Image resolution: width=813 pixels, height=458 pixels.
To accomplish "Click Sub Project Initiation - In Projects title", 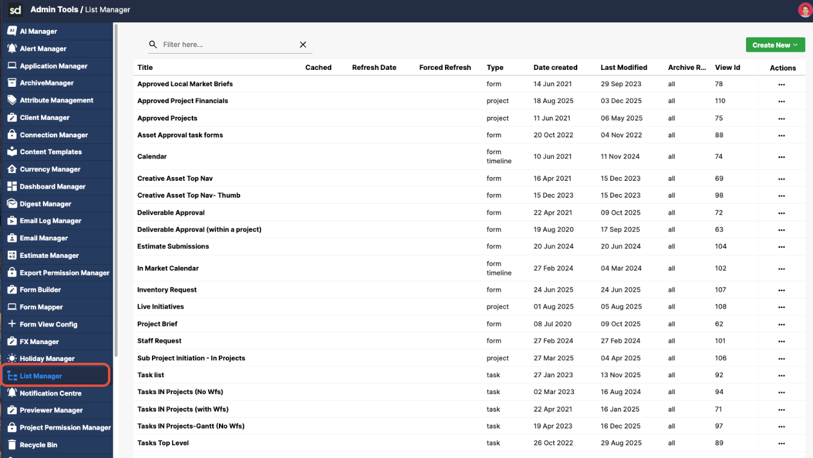I will (191, 358).
